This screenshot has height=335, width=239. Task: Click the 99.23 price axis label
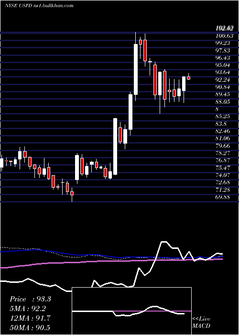click(x=223, y=43)
